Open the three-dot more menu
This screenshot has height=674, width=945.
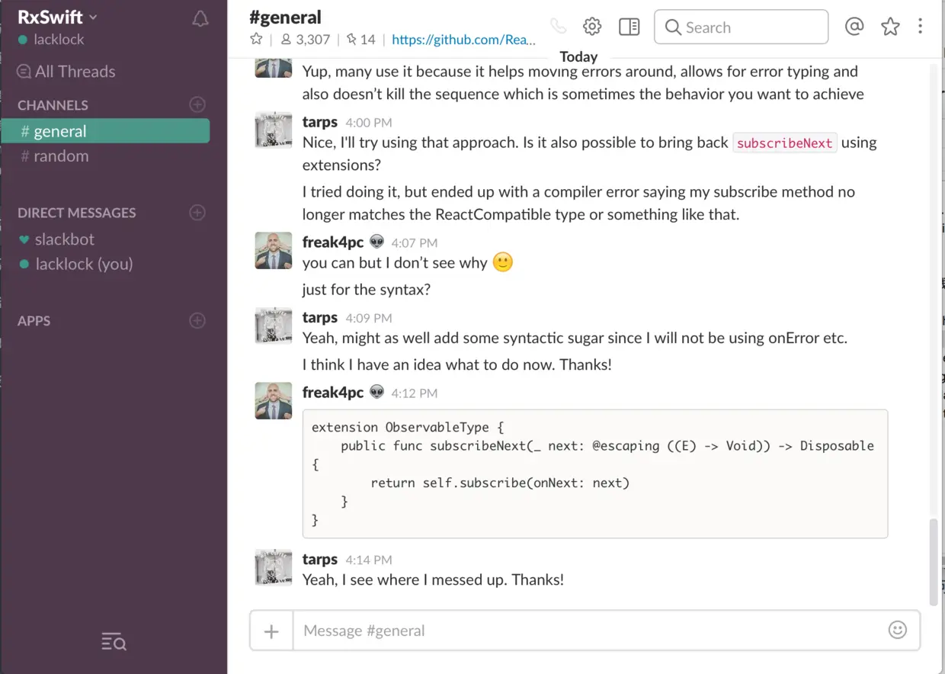[x=921, y=27]
